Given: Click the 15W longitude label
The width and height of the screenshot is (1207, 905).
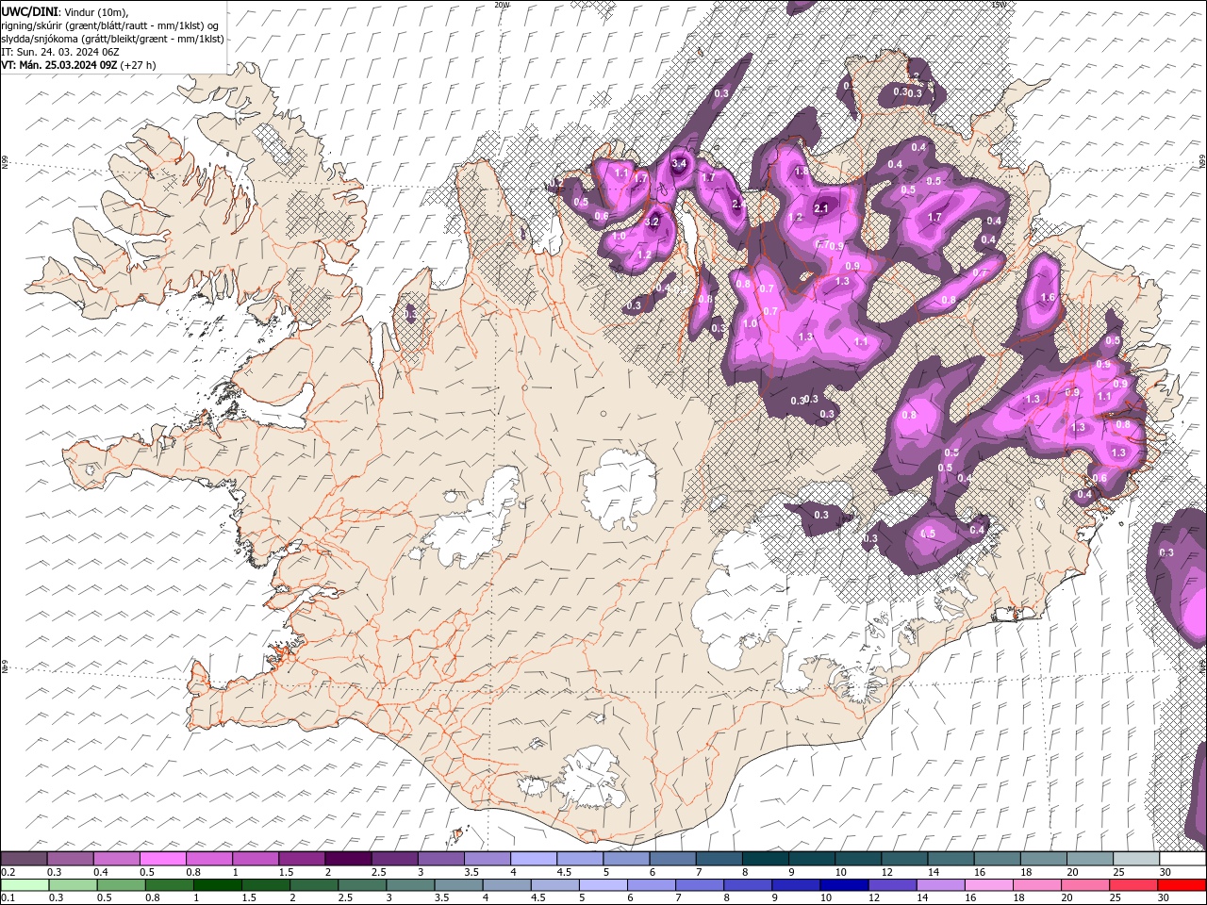Looking at the screenshot, I should 999,5.
